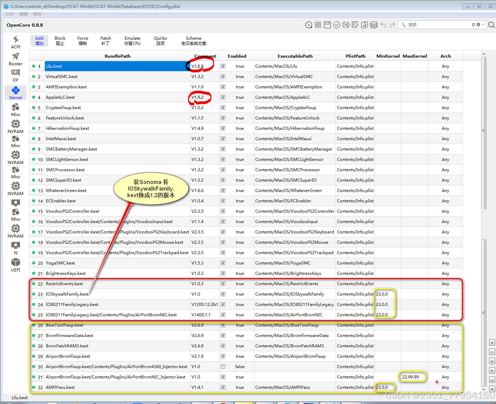Click the magnifier search icon
The width and height of the screenshot is (496, 404).
coord(492,25)
